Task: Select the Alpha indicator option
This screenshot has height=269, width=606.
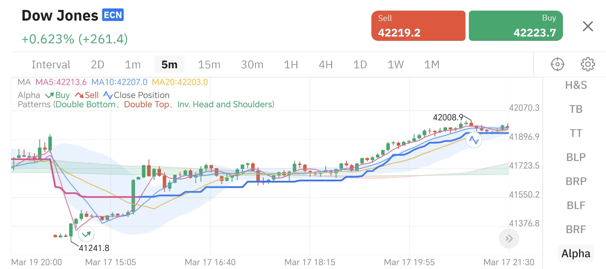Action: 576,253
